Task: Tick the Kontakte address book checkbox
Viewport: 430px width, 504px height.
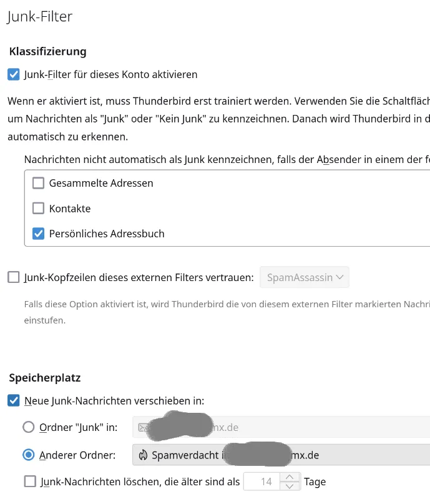Action: [x=39, y=209]
